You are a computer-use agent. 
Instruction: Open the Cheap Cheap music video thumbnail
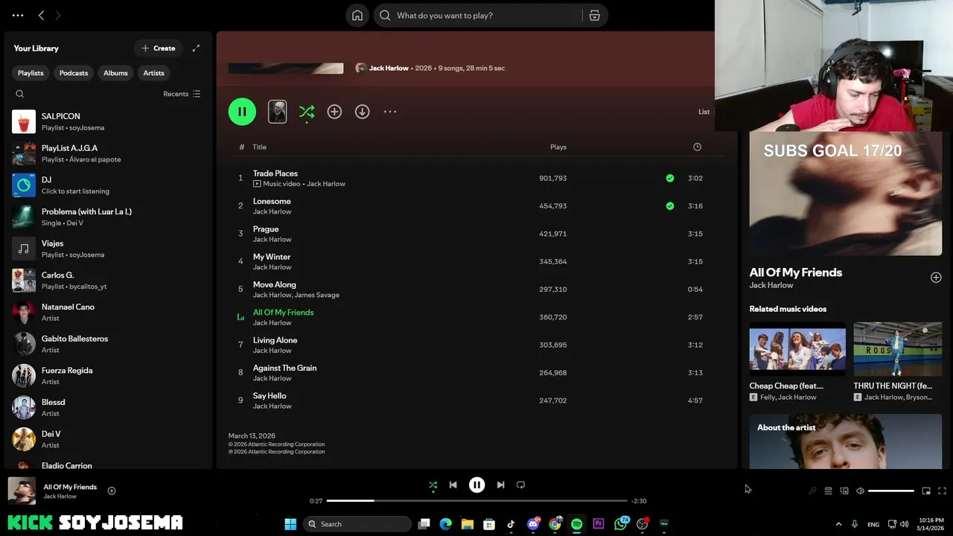point(797,349)
